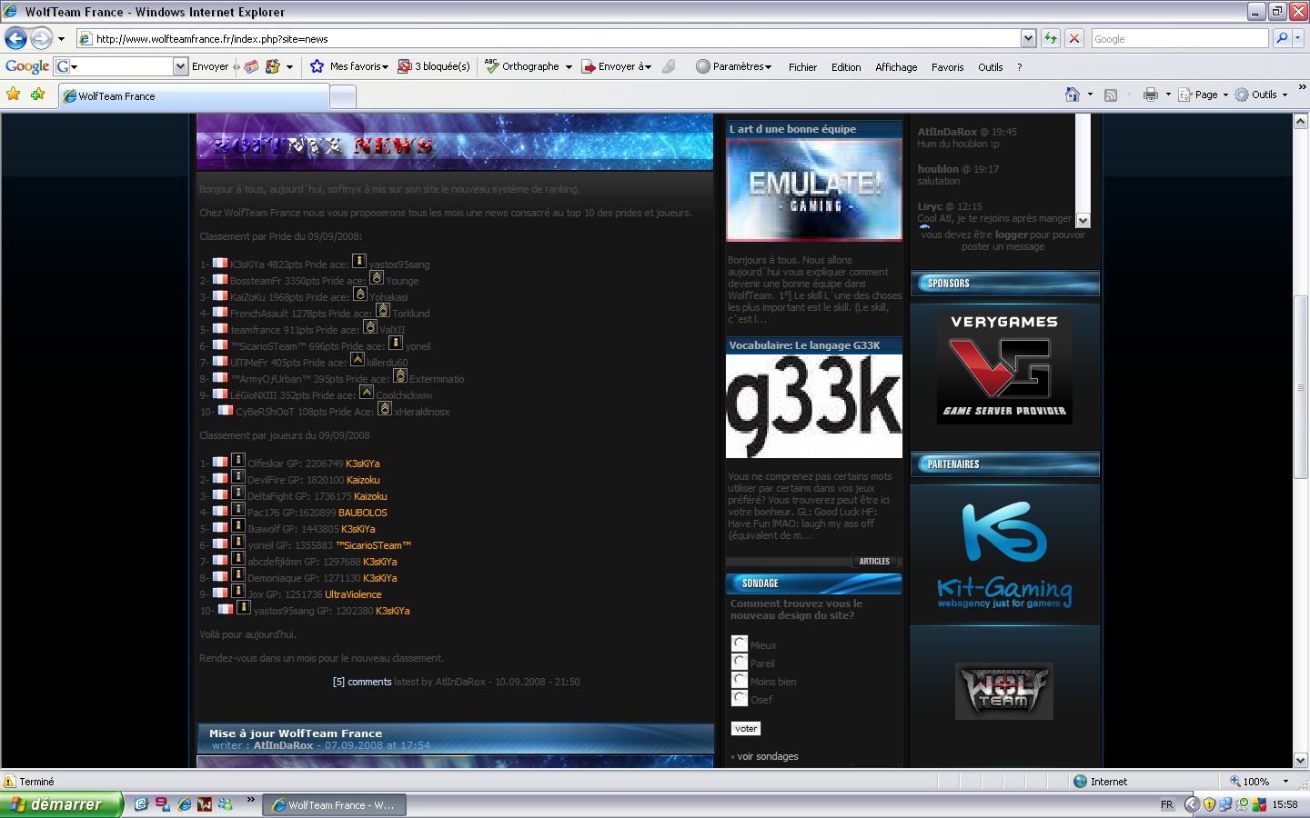The height and width of the screenshot is (818, 1310).
Task: Open the Envoyer à menu
Action: click(x=618, y=66)
